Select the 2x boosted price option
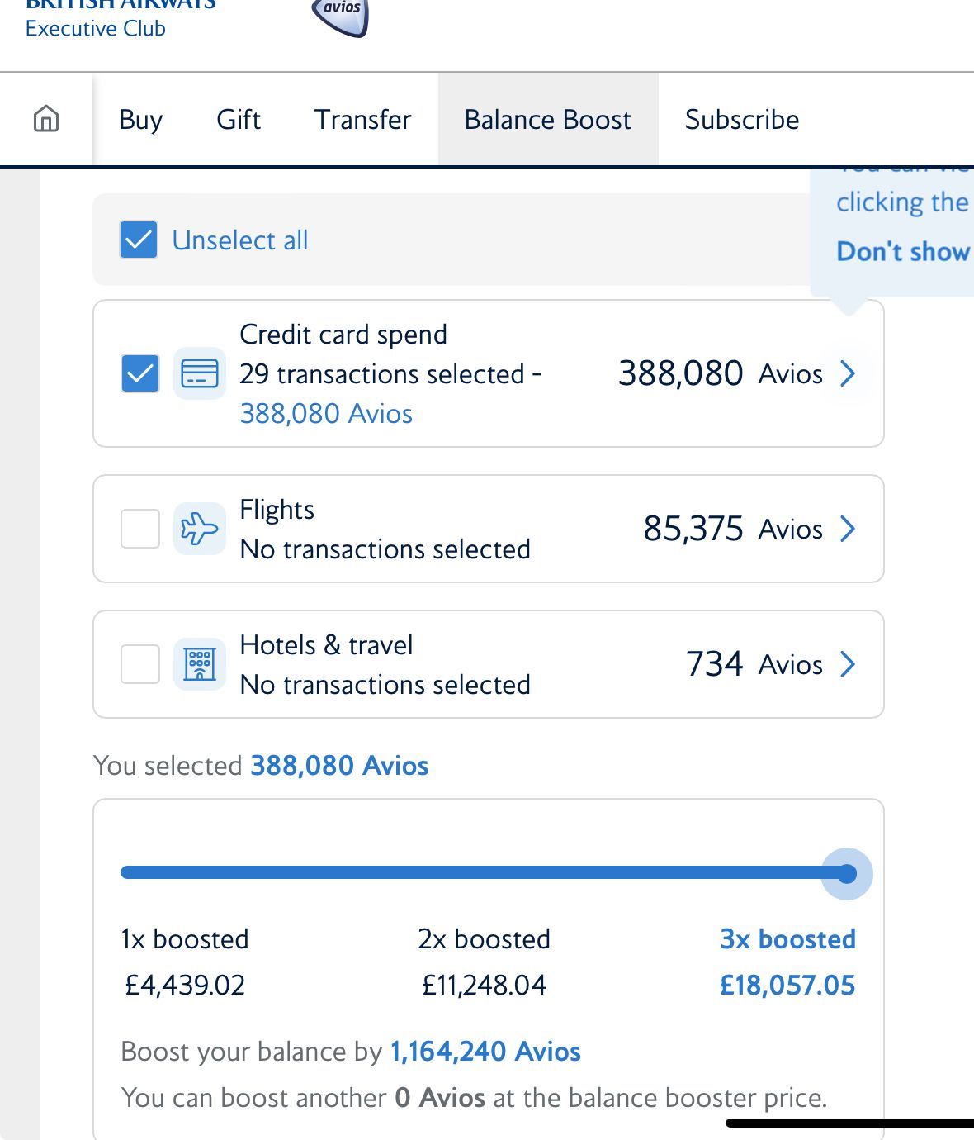The height and width of the screenshot is (1140, 974). pyautogui.click(x=485, y=962)
